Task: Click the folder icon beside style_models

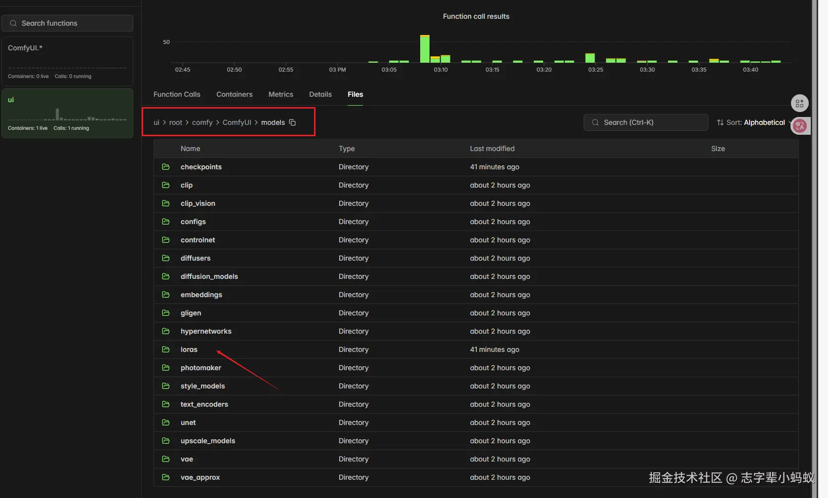Action: coord(166,386)
